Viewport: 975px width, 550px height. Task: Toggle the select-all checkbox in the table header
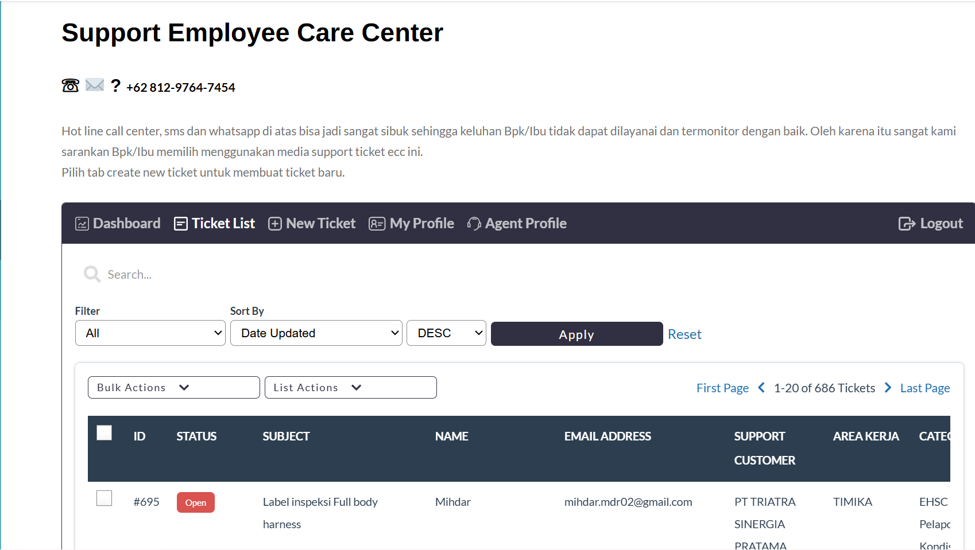(x=104, y=433)
